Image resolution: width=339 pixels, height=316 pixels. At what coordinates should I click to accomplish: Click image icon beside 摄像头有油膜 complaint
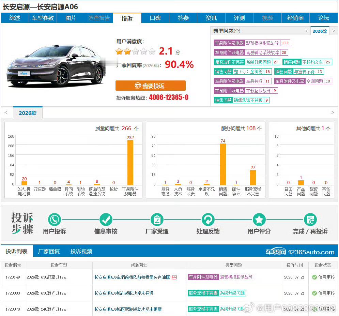coord(174,277)
